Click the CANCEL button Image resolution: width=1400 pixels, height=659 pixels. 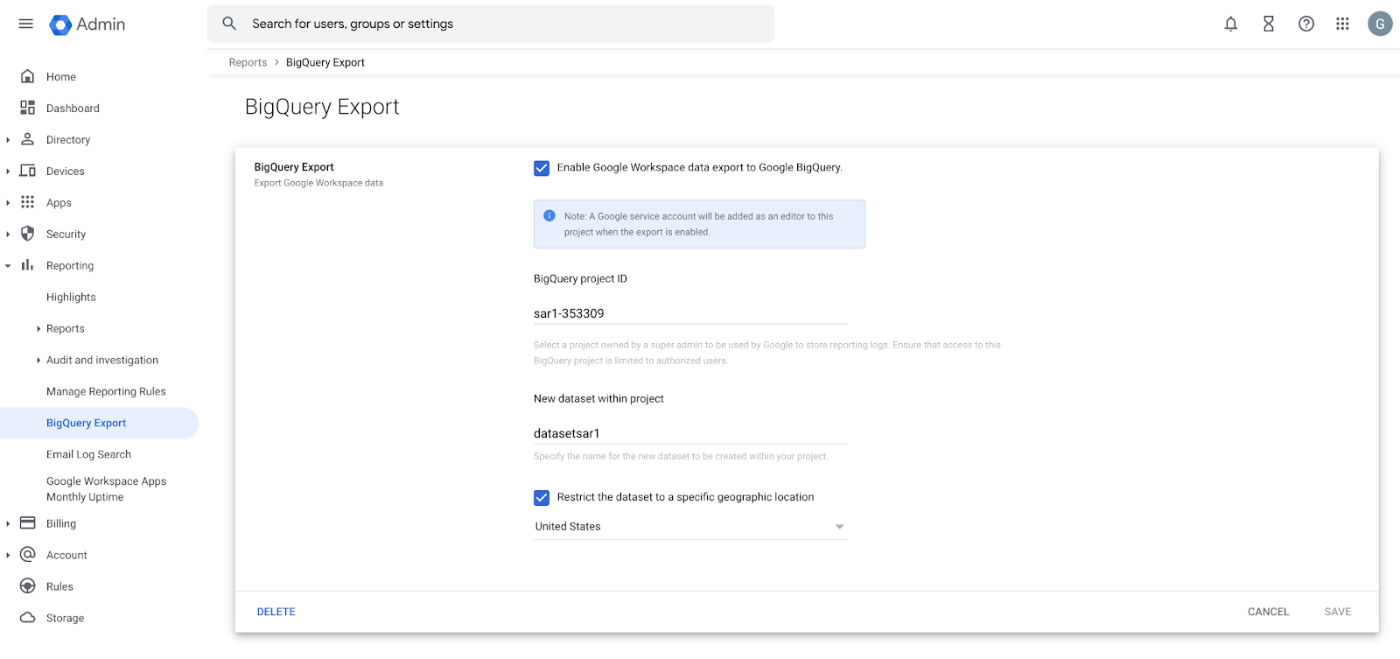(1268, 612)
